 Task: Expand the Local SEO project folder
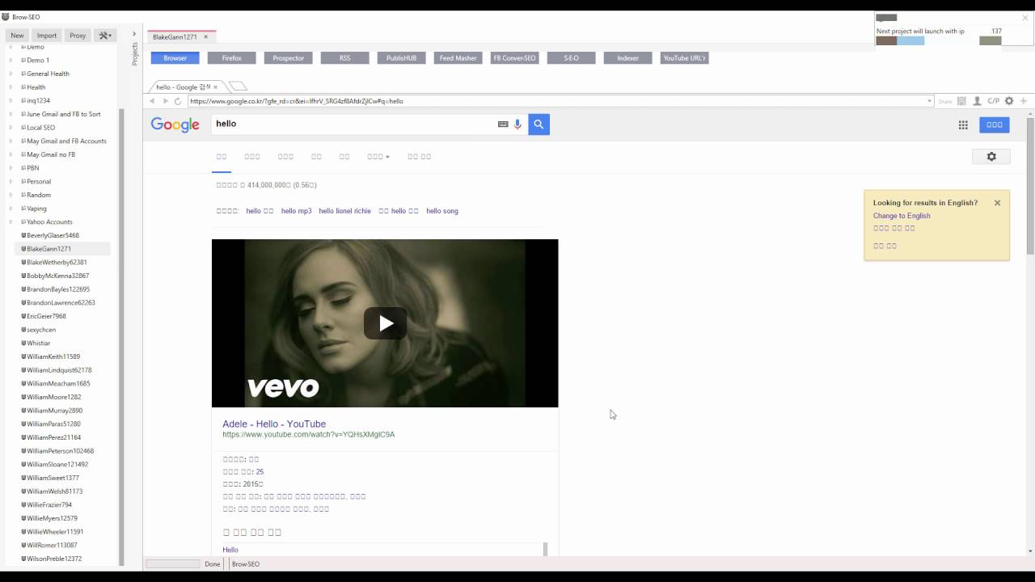click(x=11, y=128)
